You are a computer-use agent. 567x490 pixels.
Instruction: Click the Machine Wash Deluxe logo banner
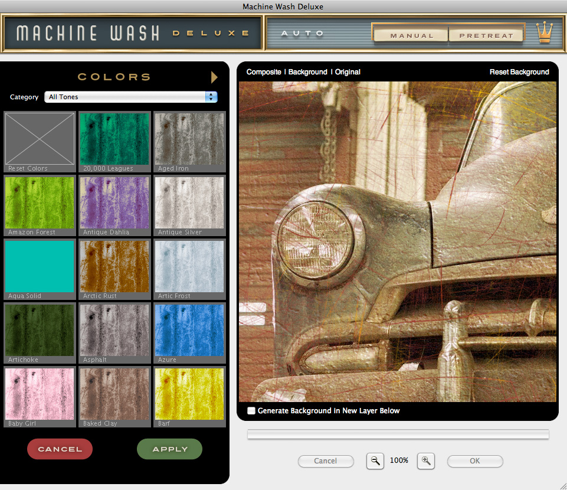[x=132, y=33]
